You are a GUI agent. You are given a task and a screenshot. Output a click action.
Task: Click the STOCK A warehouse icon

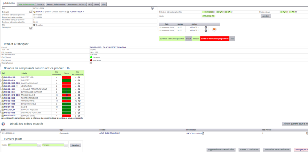34,12
